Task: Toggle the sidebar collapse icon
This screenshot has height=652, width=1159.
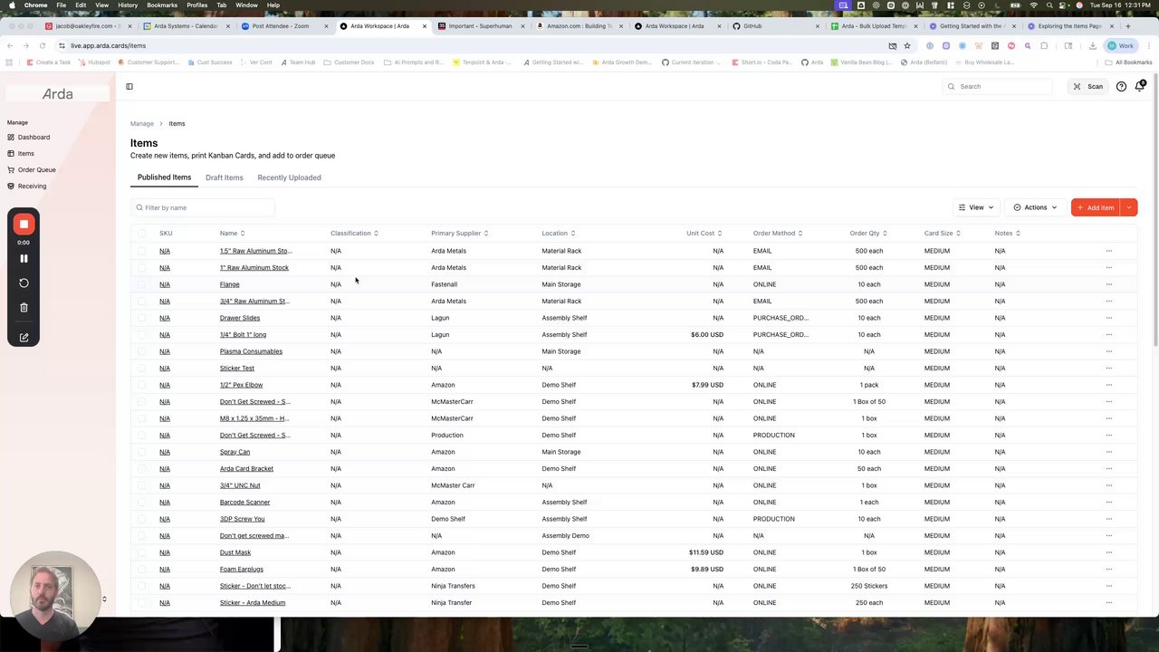Action: click(x=129, y=87)
